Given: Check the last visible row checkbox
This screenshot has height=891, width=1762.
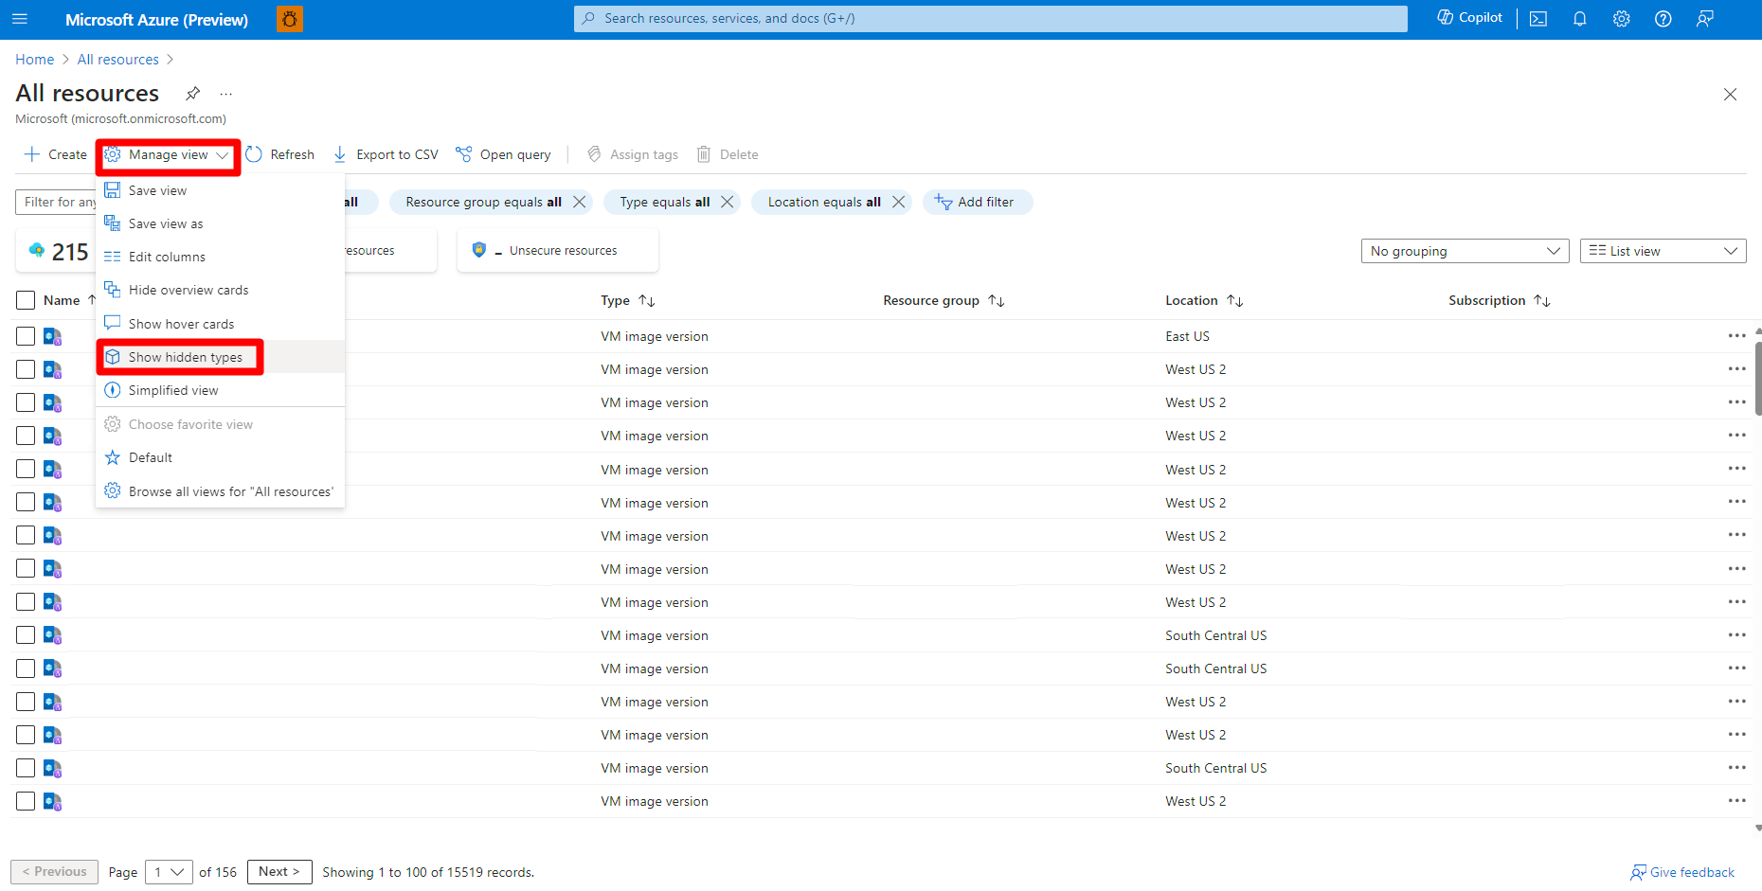Looking at the screenshot, I should [26, 801].
